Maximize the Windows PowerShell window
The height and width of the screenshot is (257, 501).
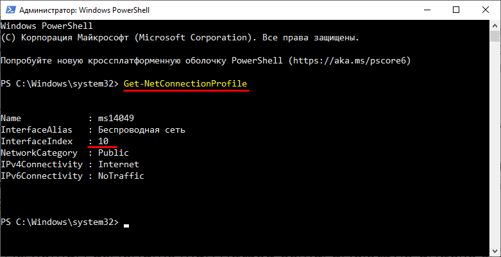tap(456, 10)
